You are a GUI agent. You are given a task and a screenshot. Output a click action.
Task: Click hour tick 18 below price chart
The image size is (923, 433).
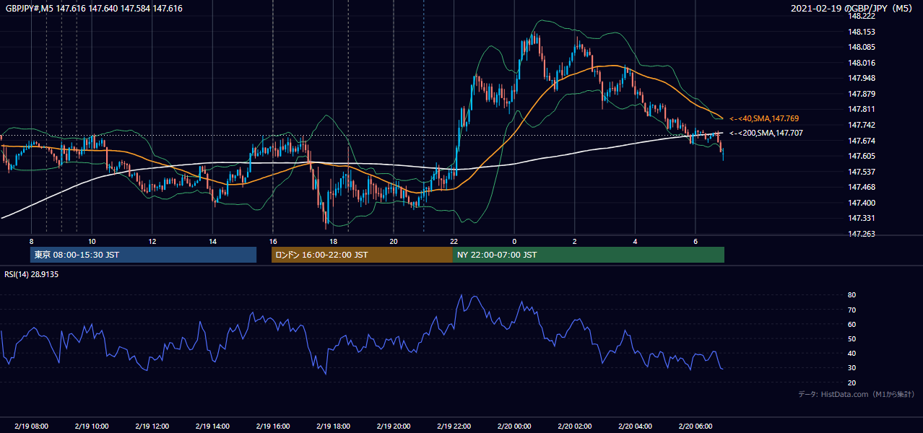tap(333, 241)
